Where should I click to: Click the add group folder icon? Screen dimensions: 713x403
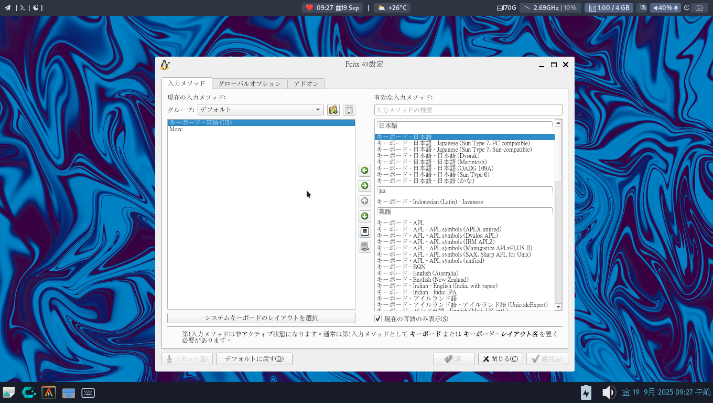tap(333, 110)
